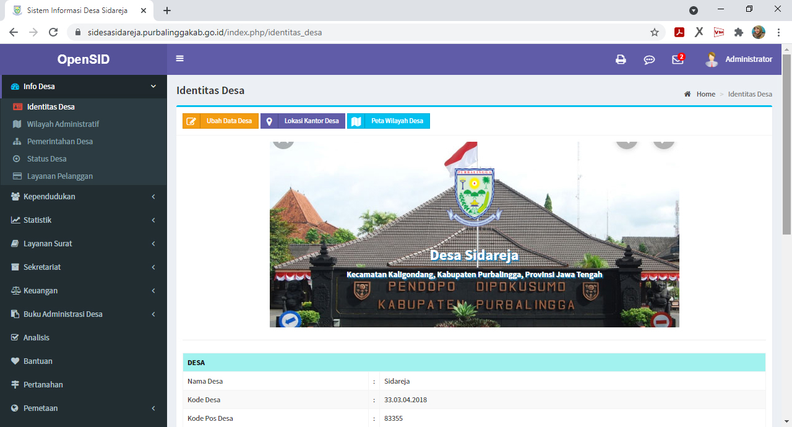Bookmark this page with the star icon
This screenshot has width=792, height=427.
pyautogui.click(x=655, y=32)
